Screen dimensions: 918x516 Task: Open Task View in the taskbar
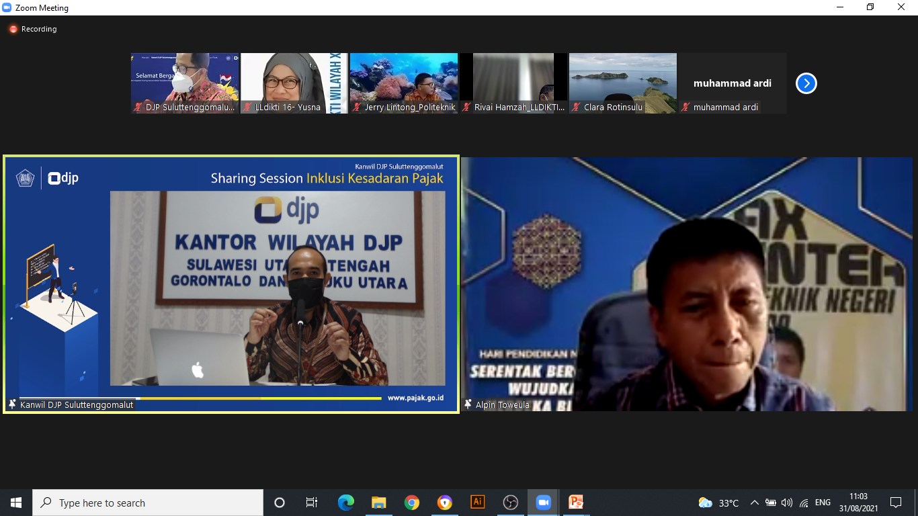point(312,503)
